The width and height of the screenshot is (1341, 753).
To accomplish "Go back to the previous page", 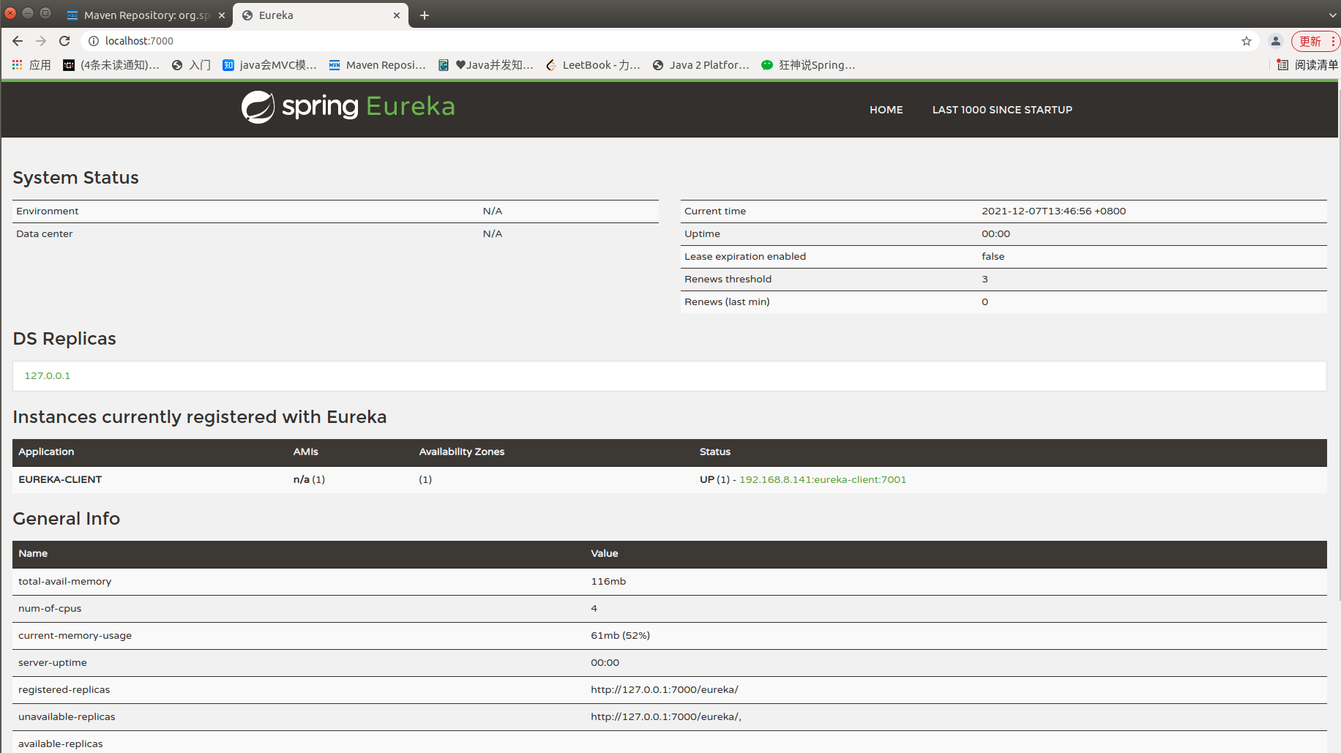I will [x=18, y=41].
